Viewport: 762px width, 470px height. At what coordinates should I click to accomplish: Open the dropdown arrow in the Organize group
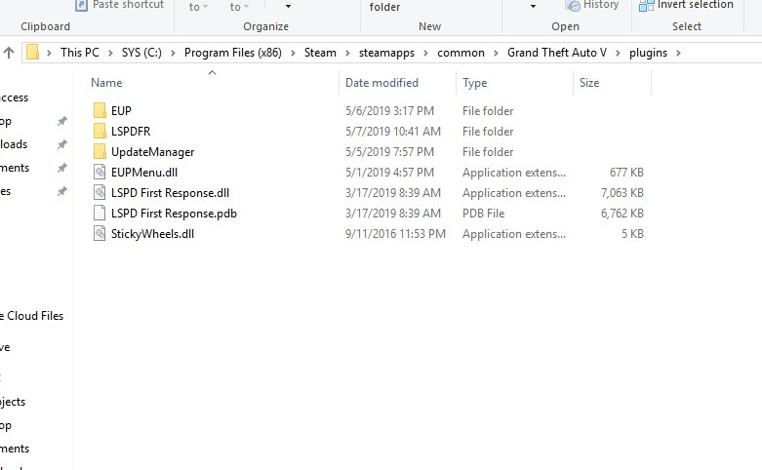coord(288,6)
